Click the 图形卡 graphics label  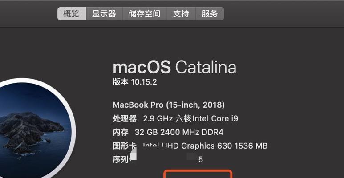(125, 146)
